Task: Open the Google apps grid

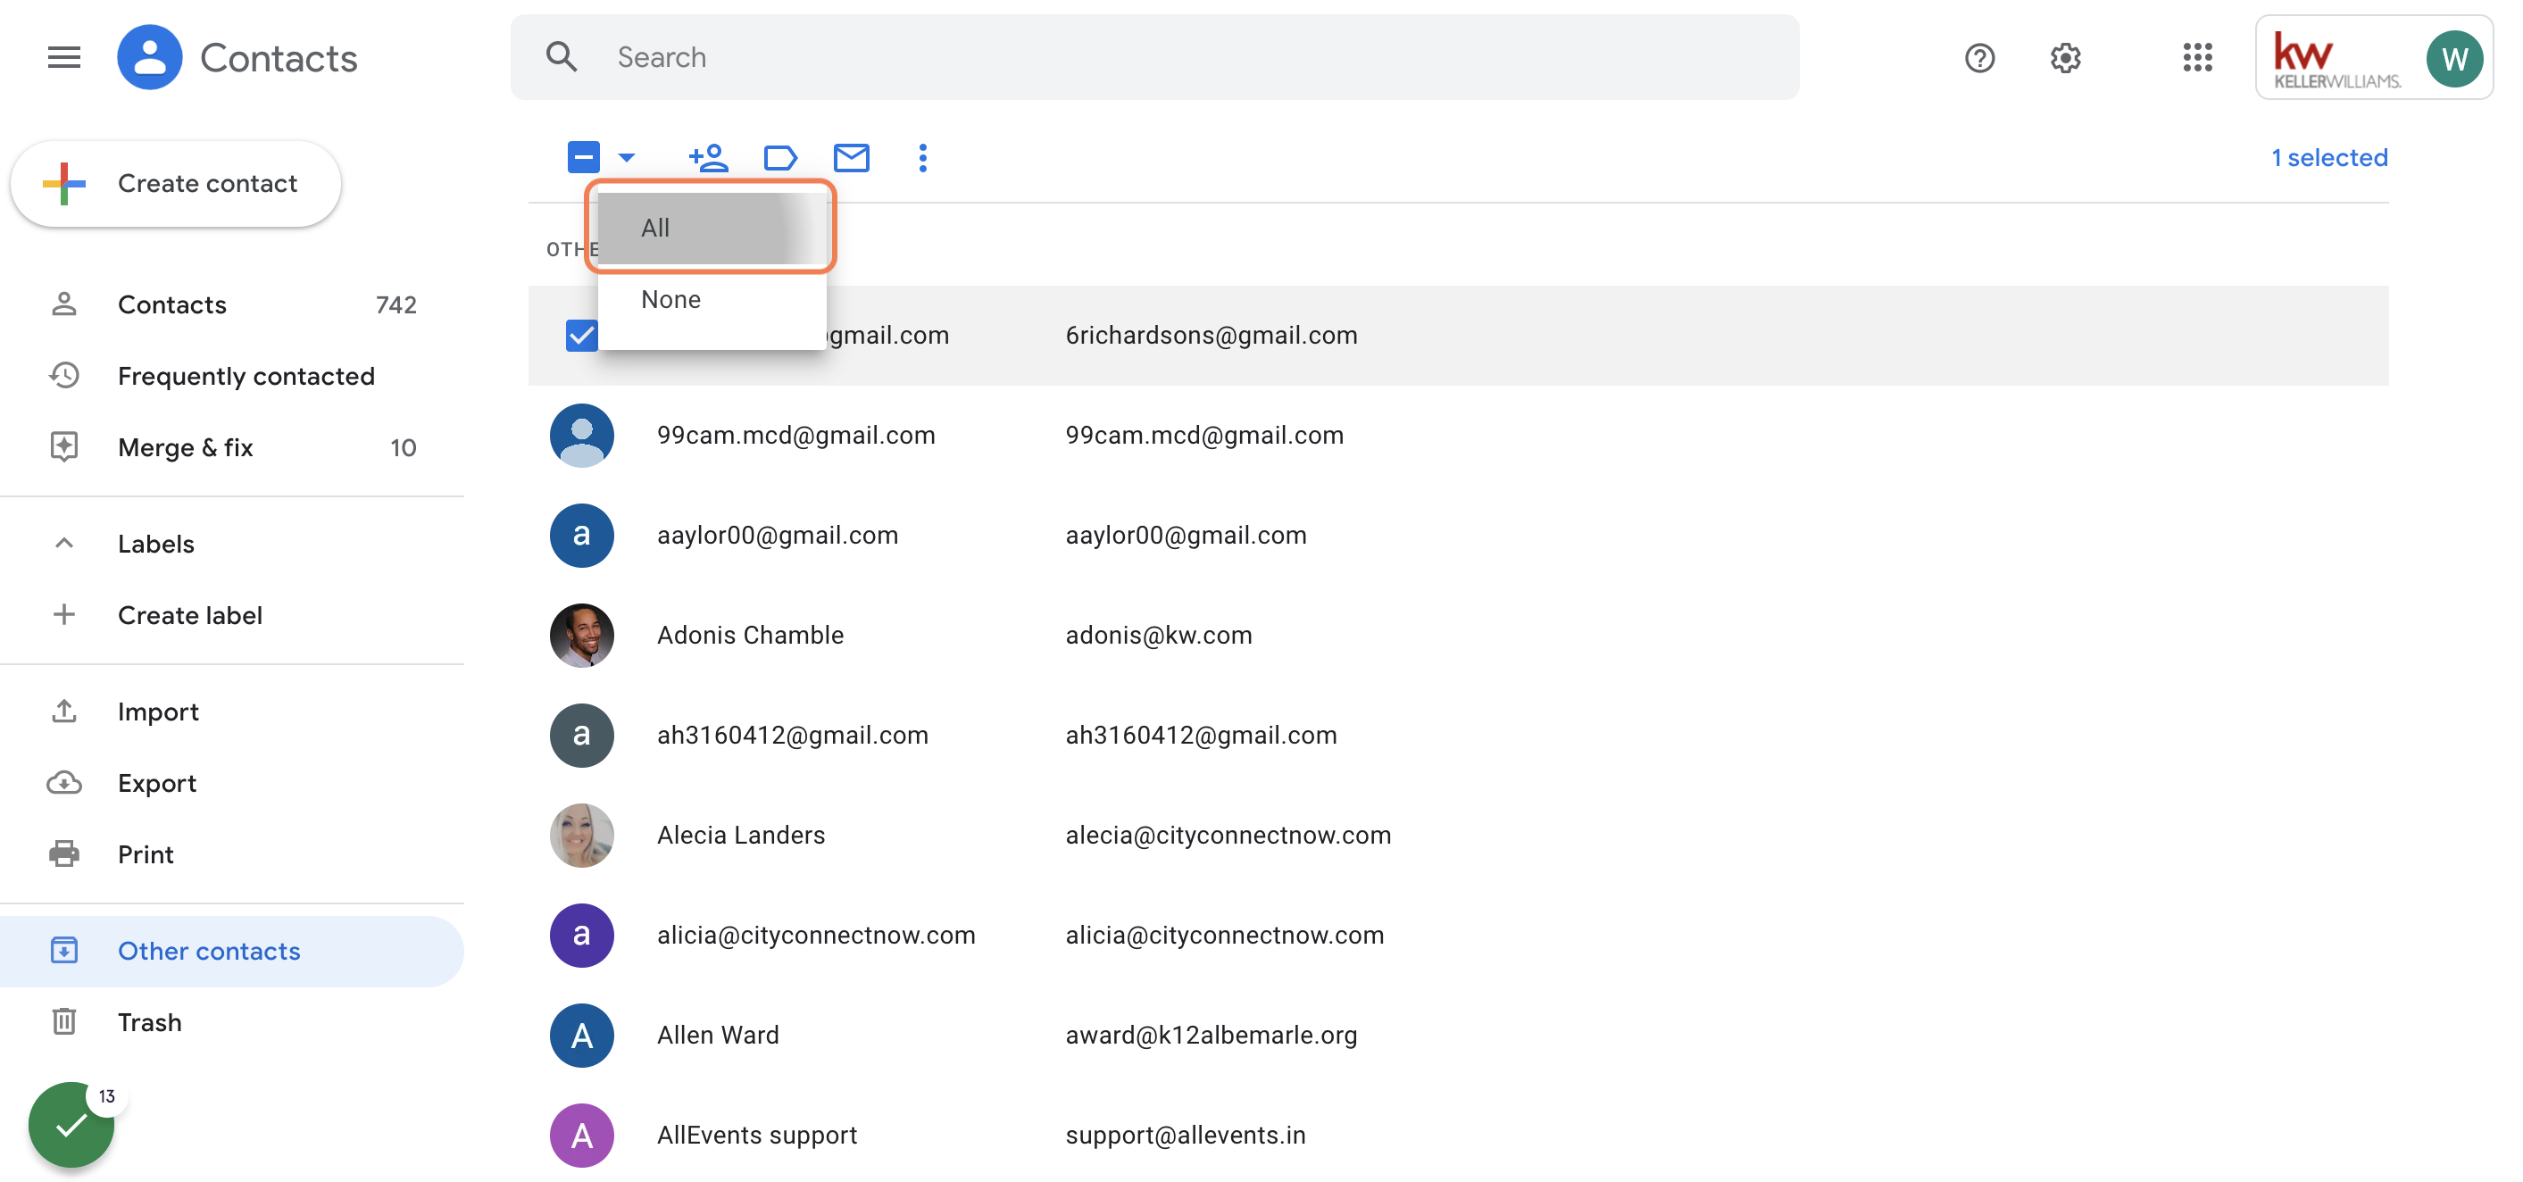Action: [x=2197, y=58]
